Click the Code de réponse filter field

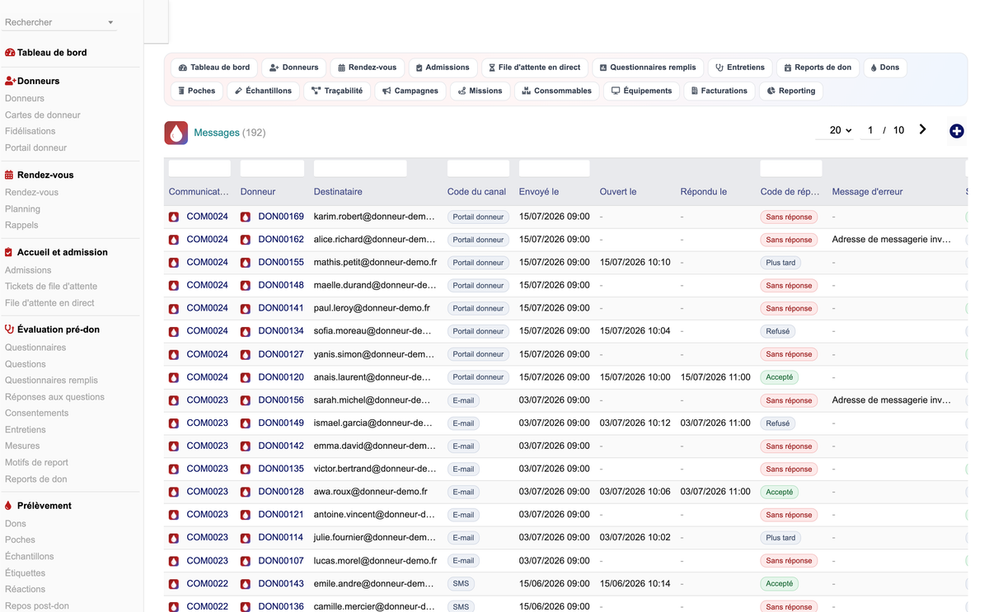coord(791,169)
